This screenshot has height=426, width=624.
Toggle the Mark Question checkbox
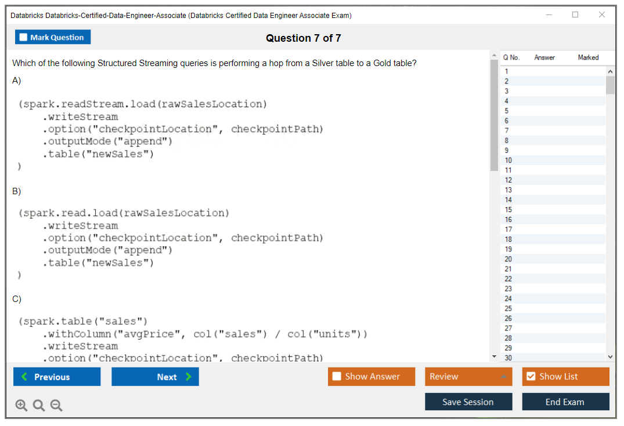pos(23,37)
